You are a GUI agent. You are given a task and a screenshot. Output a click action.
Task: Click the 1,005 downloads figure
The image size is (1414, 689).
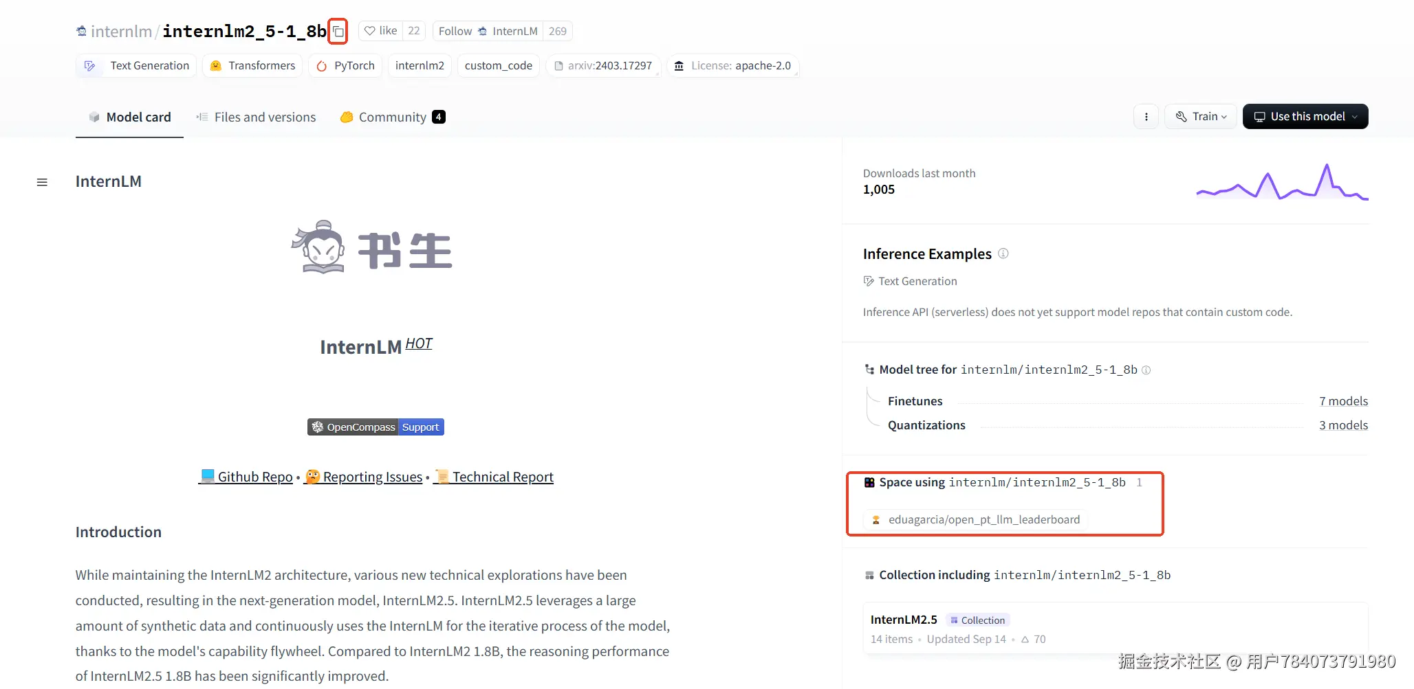point(879,190)
